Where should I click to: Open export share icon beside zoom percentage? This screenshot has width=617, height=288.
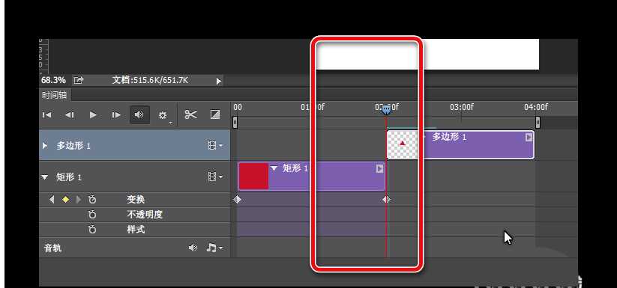click(x=79, y=81)
